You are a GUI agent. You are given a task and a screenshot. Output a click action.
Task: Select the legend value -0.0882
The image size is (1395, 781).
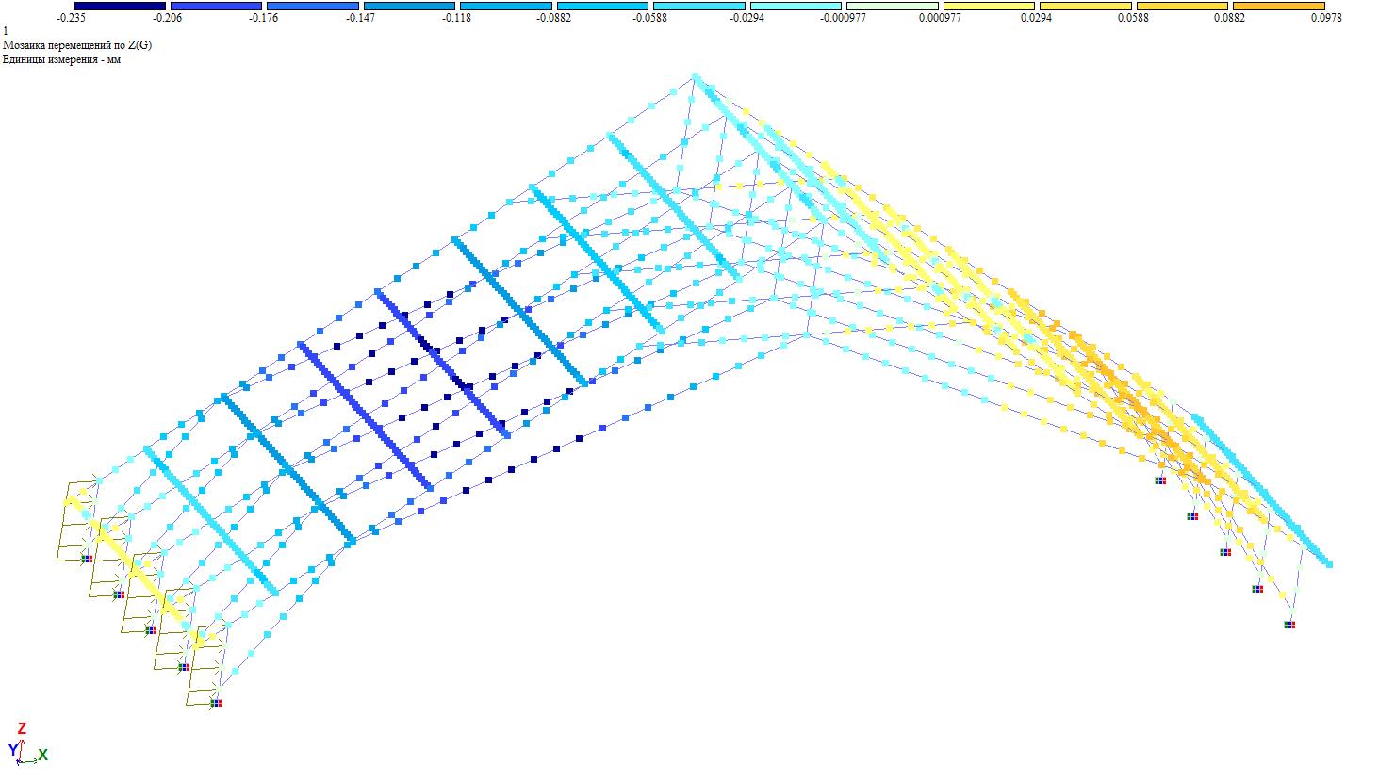[553, 18]
